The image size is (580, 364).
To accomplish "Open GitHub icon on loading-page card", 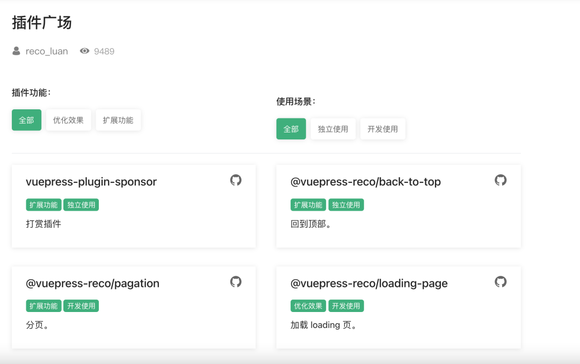I will coord(501,281).
